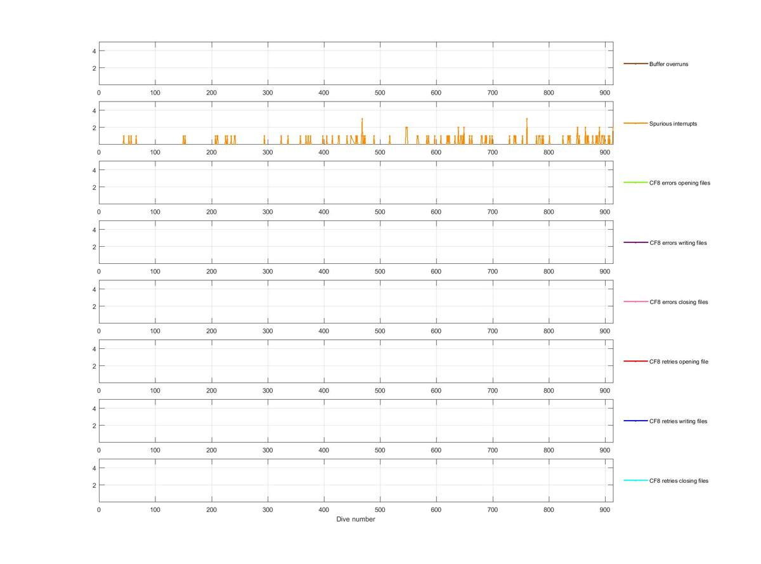Click y-axis value 2 on Spurious interrupts plot
Screen dimensions: 761x564
tap(94, 128)
